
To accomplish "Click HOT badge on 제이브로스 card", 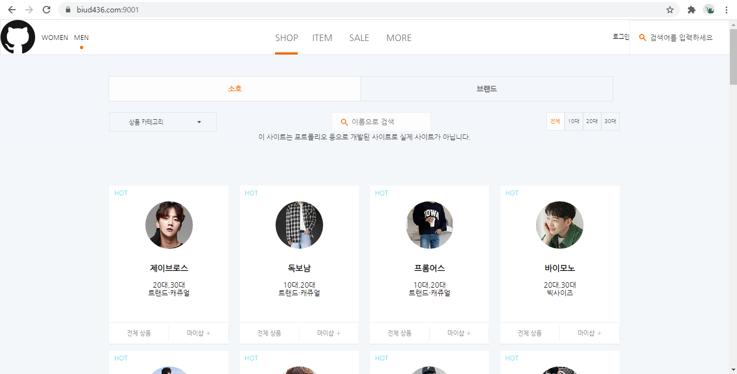I will [121, 193].
